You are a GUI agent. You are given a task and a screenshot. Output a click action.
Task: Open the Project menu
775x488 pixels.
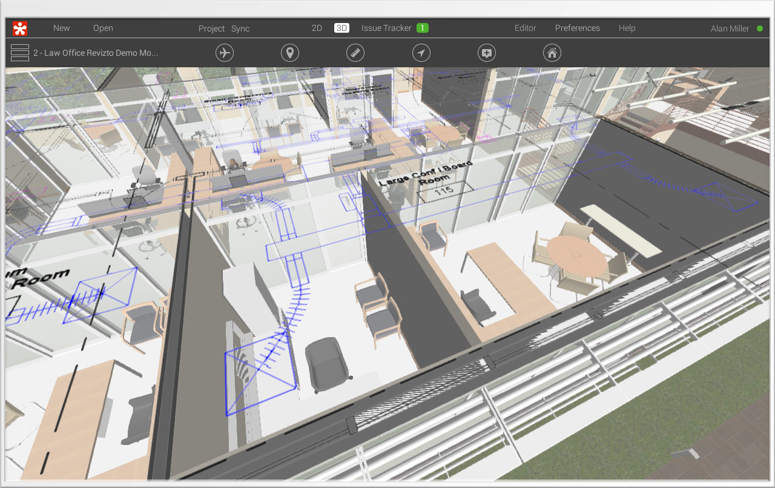point(211,28)
